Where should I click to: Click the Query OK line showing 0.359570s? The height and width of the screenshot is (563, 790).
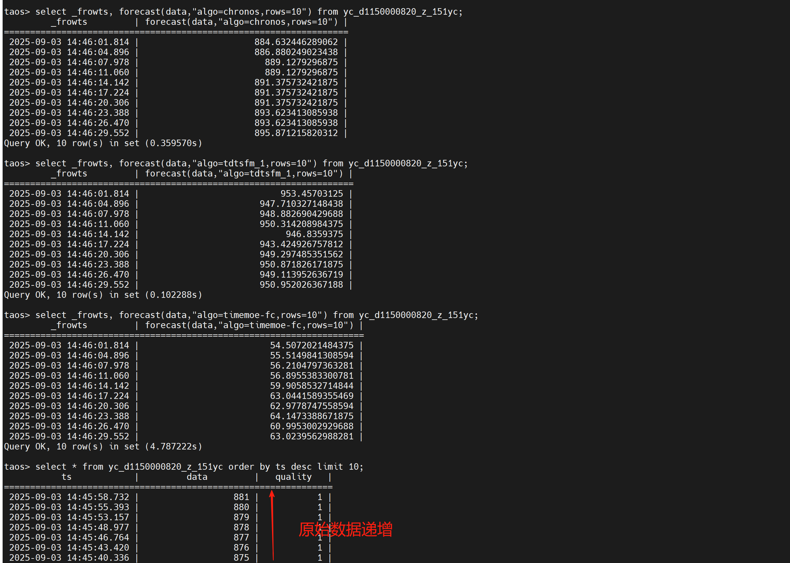point(103,143)
